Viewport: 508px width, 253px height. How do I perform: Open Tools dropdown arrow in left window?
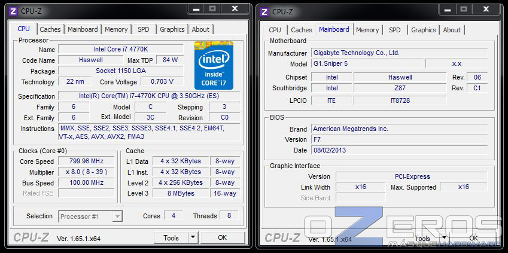click(x=193, y=237)
